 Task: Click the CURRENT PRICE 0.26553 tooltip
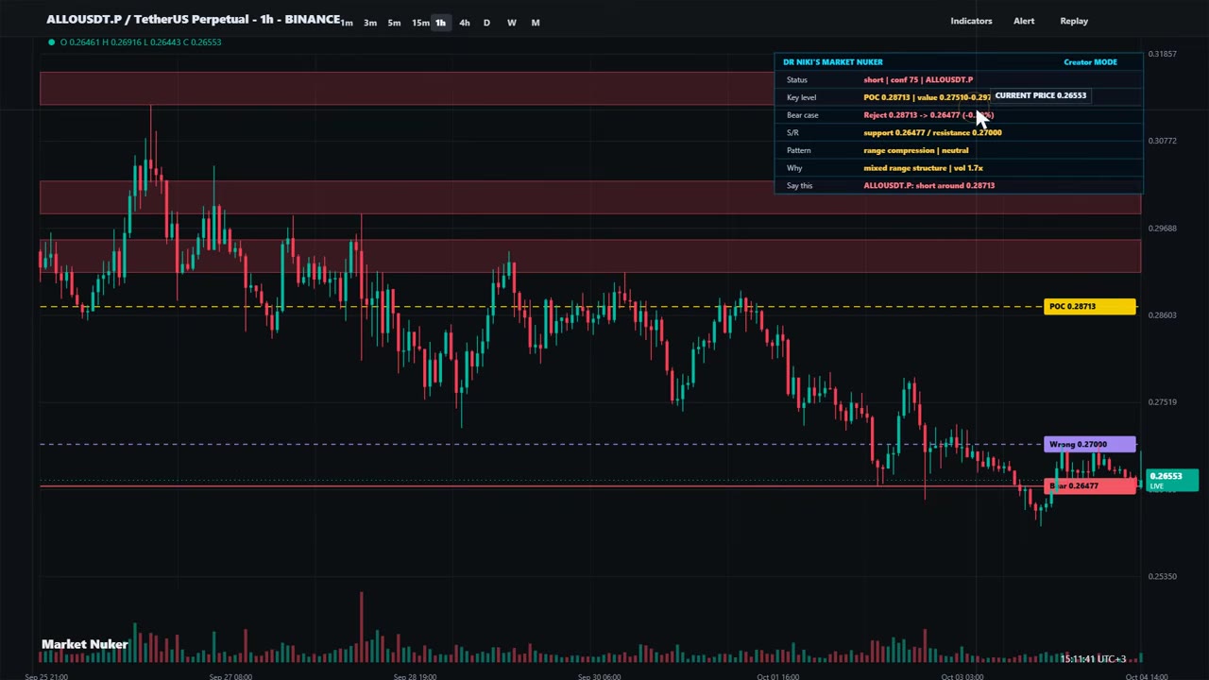[1040, 95]
